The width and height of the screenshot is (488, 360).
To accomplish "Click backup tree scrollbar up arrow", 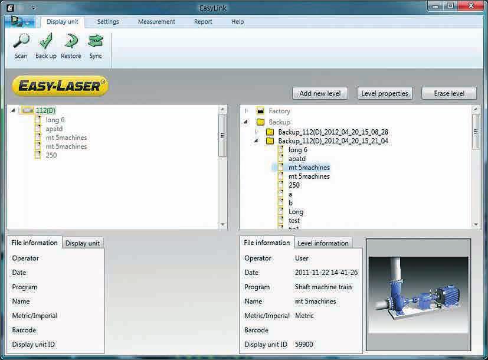I will coord(476,109).
